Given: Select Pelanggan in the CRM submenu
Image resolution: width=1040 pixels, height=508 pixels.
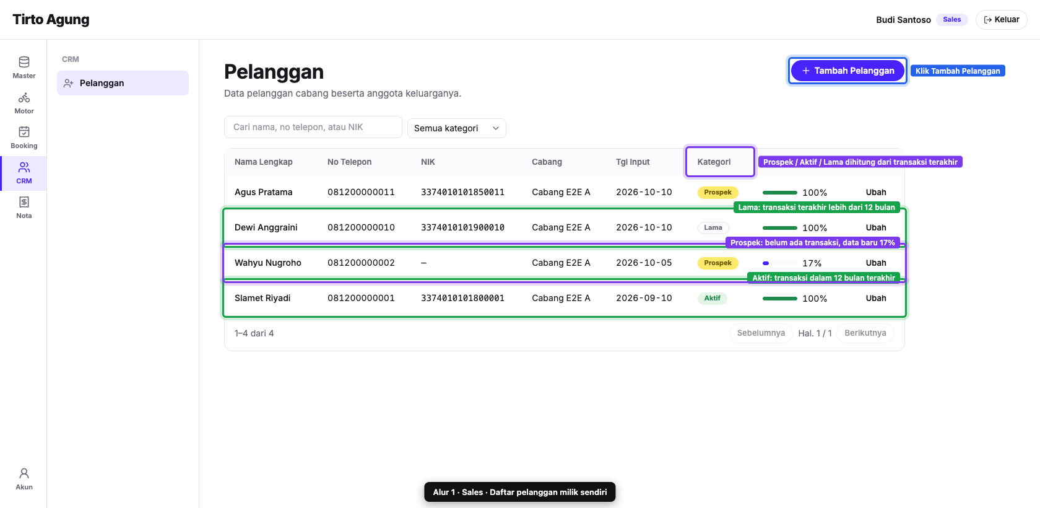Looking at the screenshot, I should point(123,83).
